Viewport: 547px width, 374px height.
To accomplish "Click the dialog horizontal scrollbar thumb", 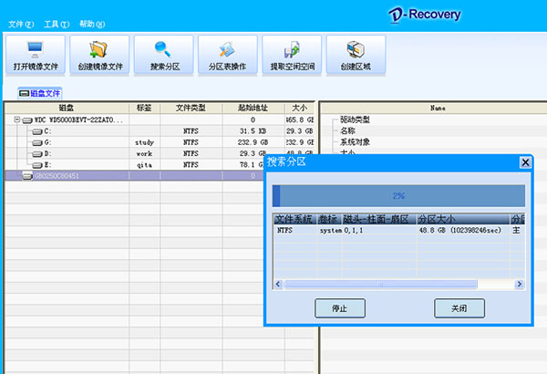I will [380, 284].
